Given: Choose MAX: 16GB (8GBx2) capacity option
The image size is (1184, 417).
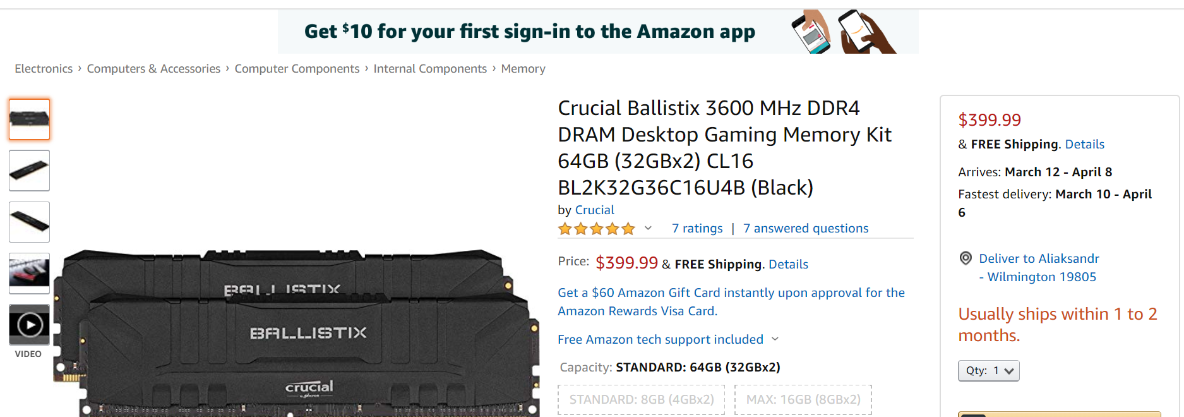Looking at the screenshot, I should (803, 400).
